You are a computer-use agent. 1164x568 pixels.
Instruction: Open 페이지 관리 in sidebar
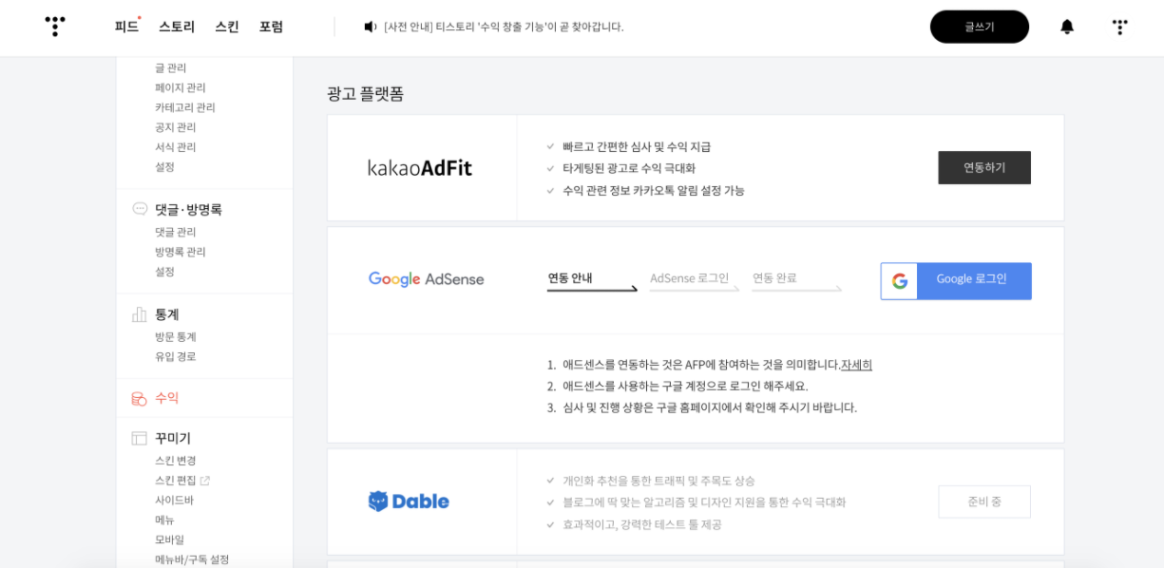point(181,87)
